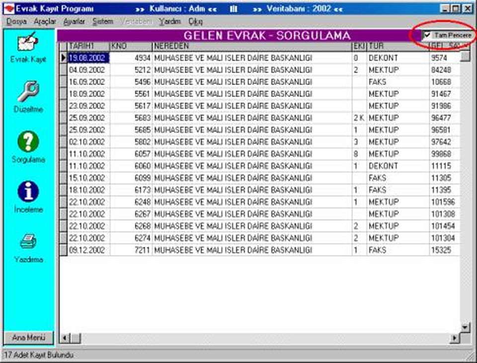This screenshot has height=363, width=477.
Task: Select the Düzeltme wrench icon
Action: click(x=28, y=91)
